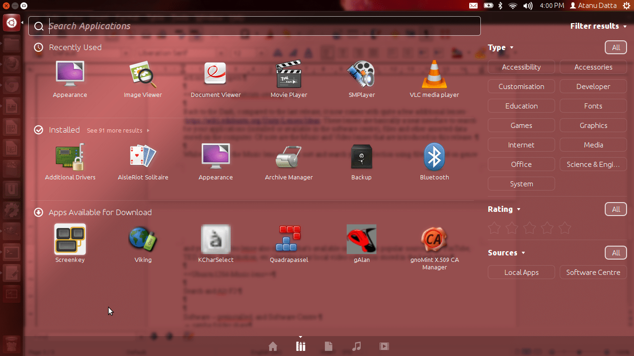The width and height of the screenshot is (634, 356).
Task: Launch SMPlayer from Recently Used
Action: 361,75
